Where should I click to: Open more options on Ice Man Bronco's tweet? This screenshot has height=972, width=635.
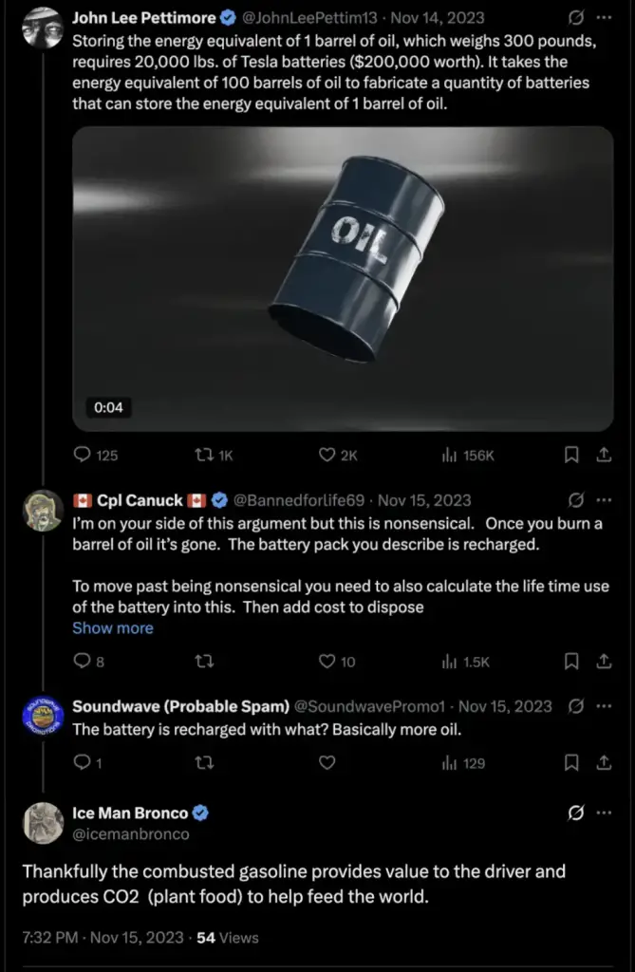pyautogui.click(x=604, y=813)
